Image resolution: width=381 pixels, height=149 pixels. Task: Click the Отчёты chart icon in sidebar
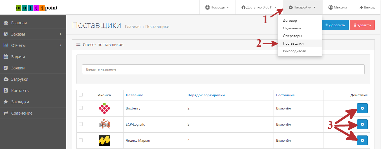pos(6,45)
